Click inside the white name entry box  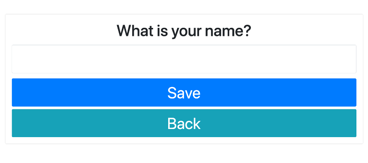[x=184, y=59]
